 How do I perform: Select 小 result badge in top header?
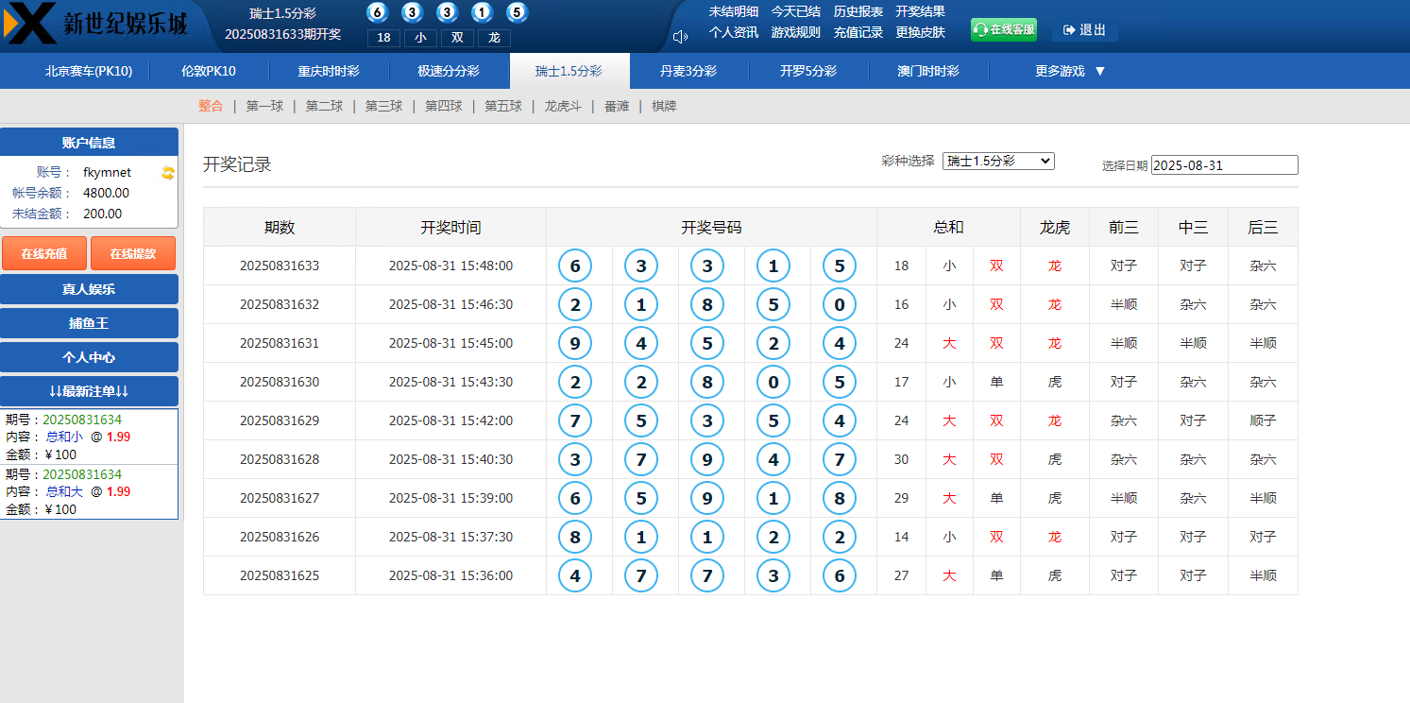tap(420, 39)
